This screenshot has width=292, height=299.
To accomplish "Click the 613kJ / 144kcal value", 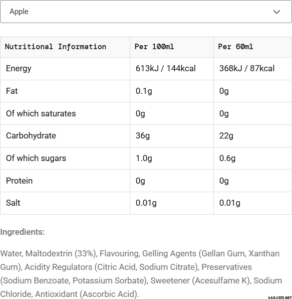I will (165, 68).
